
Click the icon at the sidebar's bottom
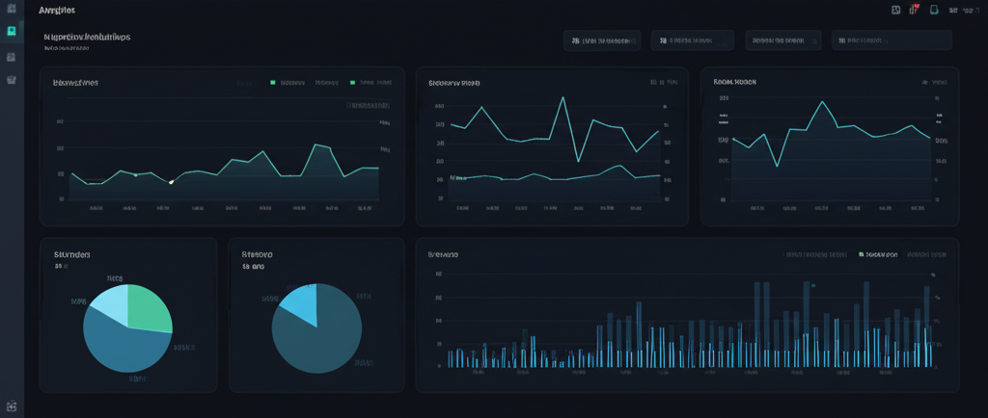tap(12, 406)
